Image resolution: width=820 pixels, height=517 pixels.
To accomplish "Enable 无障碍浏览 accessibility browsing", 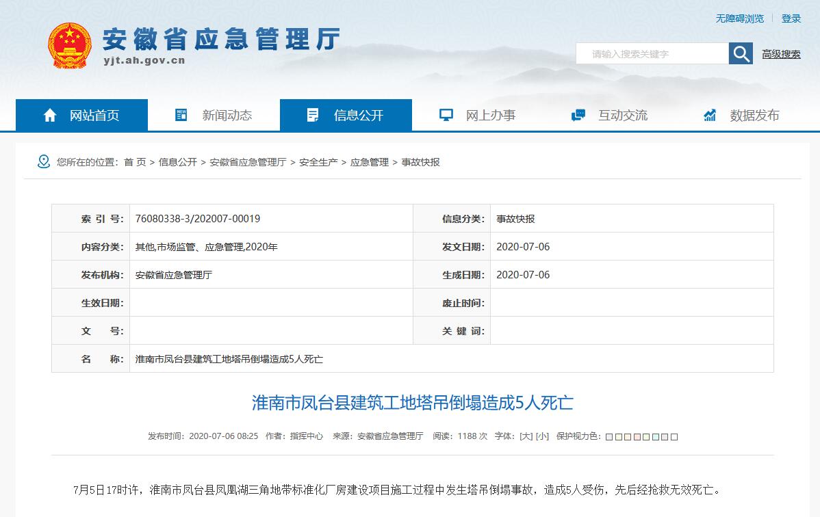I will coord(739,18).
